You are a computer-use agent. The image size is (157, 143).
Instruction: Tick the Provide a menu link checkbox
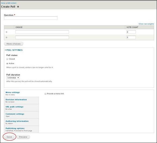(45, 94)
